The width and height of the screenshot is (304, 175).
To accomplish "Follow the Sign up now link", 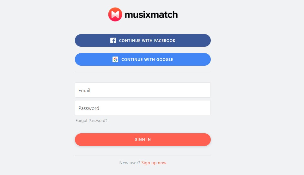I will click(154, 163).
